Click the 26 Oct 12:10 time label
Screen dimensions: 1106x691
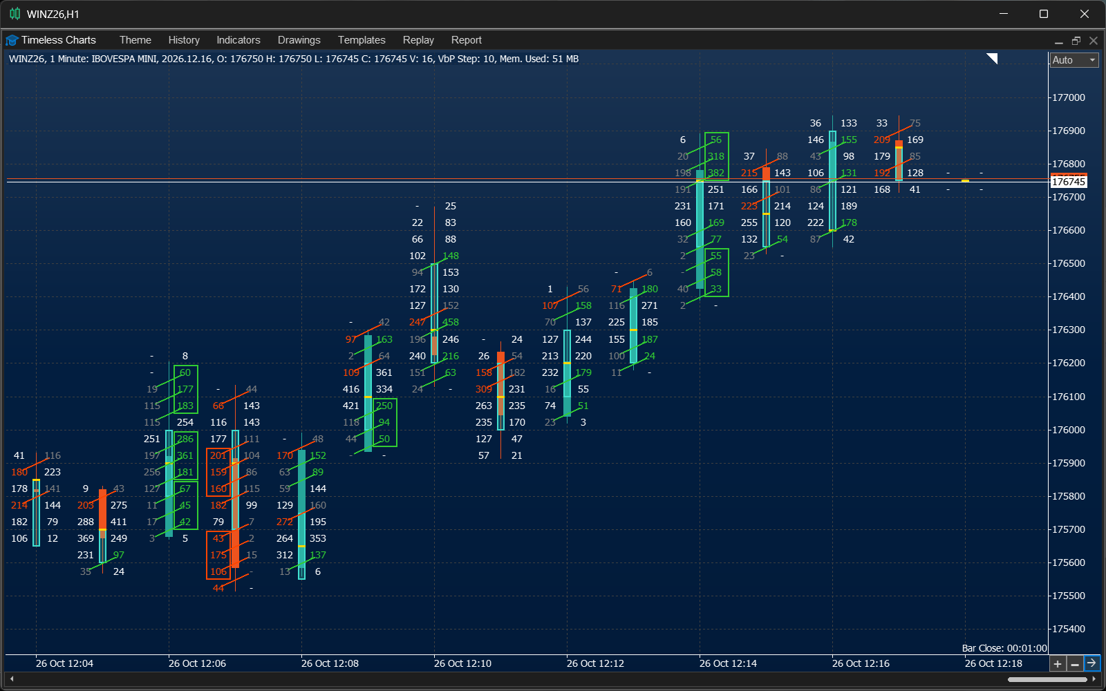[x=462, y=663]
